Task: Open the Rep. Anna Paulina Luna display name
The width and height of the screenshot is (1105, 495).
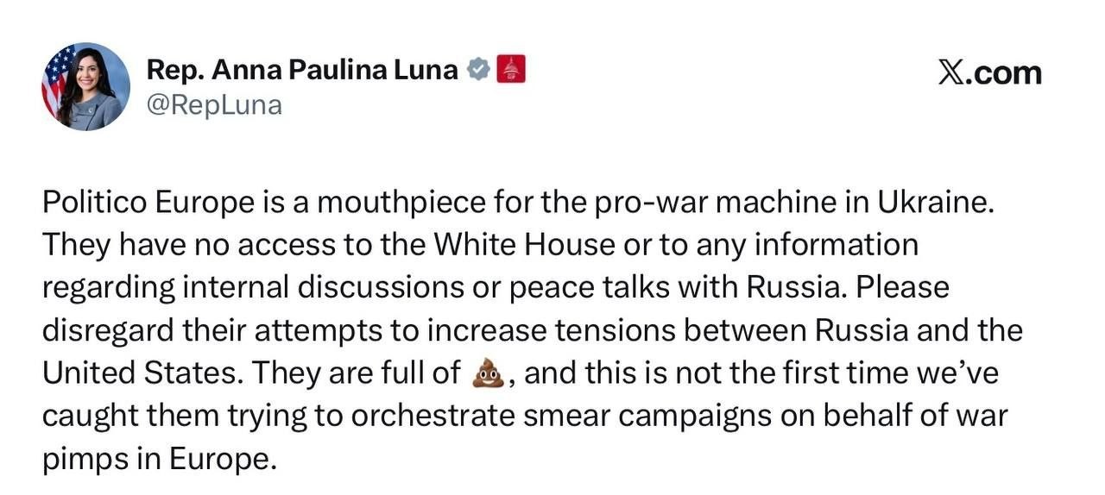Action: [302, 70]
